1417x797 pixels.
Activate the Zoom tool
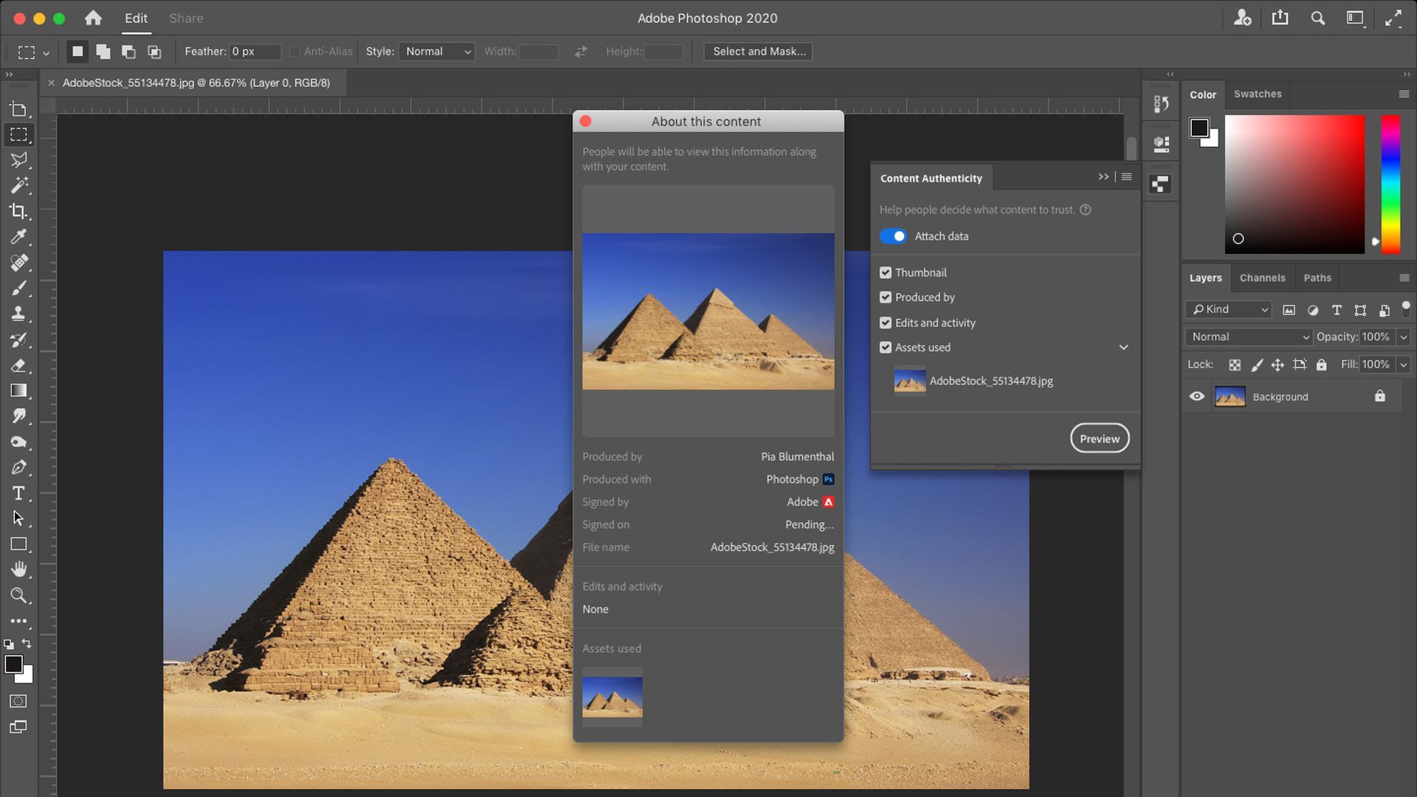[x=20, y=596]
